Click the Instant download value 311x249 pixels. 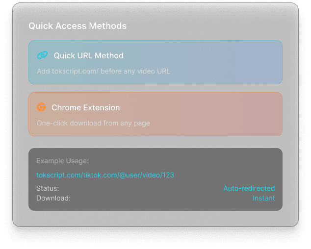point(263,198)
